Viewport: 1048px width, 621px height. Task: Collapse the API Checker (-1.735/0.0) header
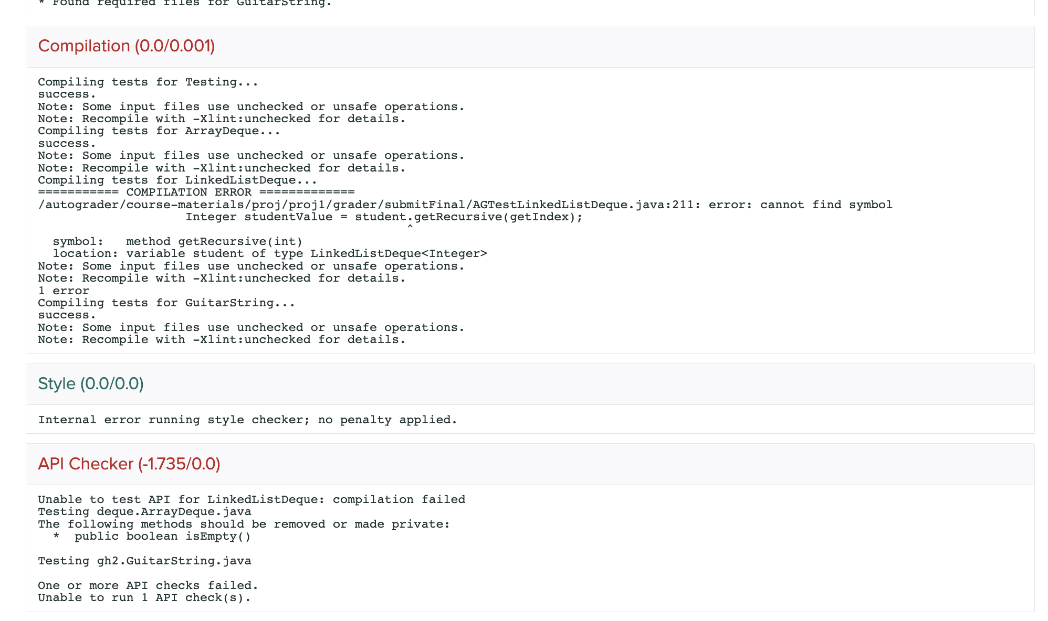coord(129,464)
